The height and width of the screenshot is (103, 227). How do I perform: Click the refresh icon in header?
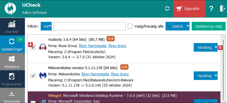(167, 9)
